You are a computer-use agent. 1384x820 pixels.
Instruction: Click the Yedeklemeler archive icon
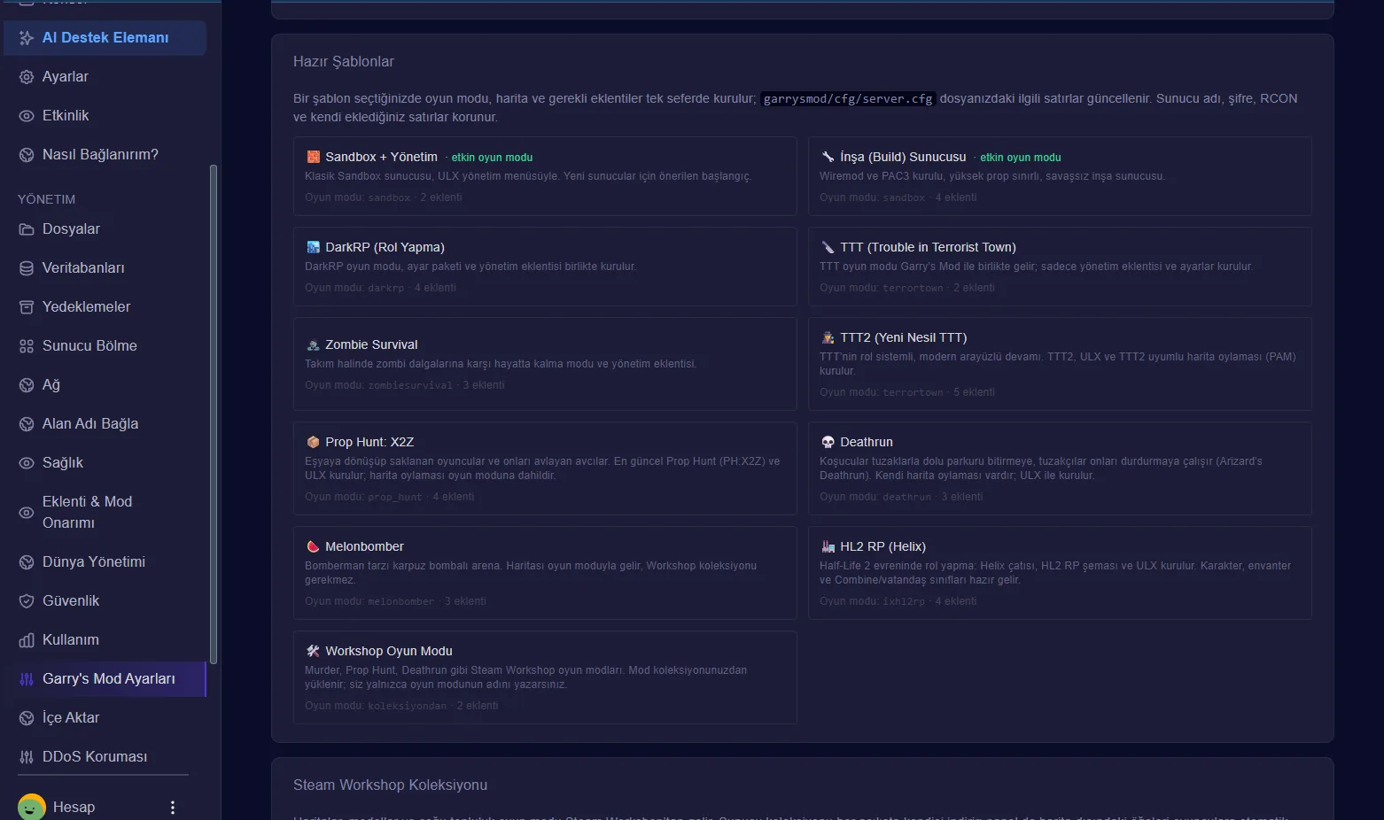click(x=27, y=307)
